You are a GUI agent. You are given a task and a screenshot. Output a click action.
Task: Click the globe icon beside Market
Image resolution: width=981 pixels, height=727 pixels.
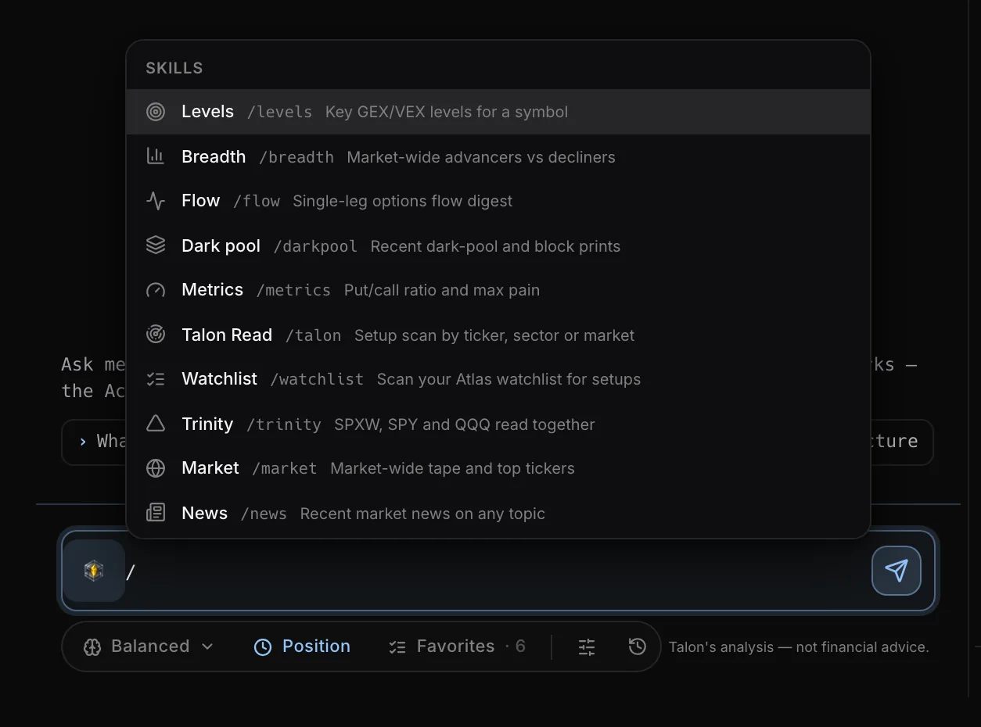coord(156,468)
